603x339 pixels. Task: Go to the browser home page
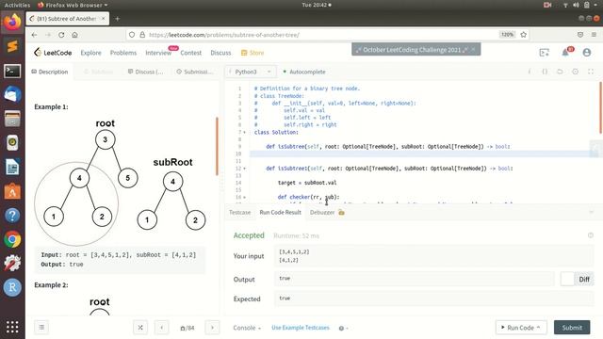[x=74, y=35]
